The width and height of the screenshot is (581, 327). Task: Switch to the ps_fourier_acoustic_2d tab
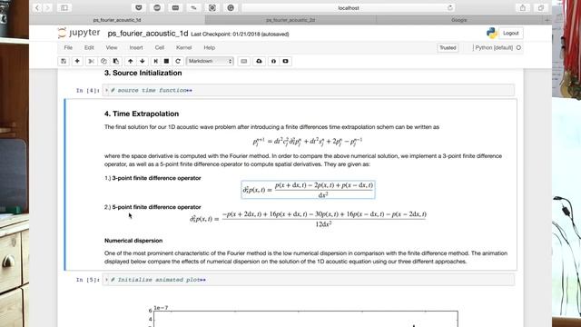290,20
